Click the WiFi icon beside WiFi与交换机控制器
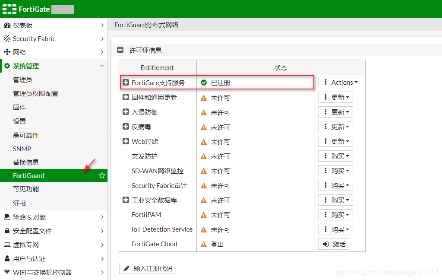Viewport: 442px width, 280px height. click(7, 272)
